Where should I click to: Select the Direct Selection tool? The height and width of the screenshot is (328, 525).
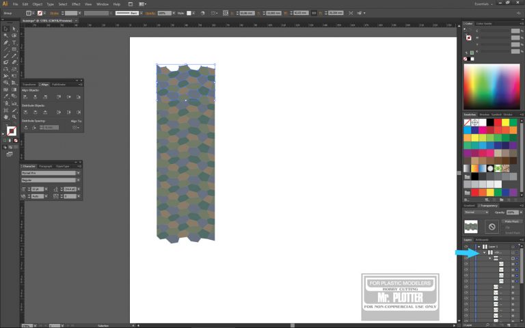(14, 28)
